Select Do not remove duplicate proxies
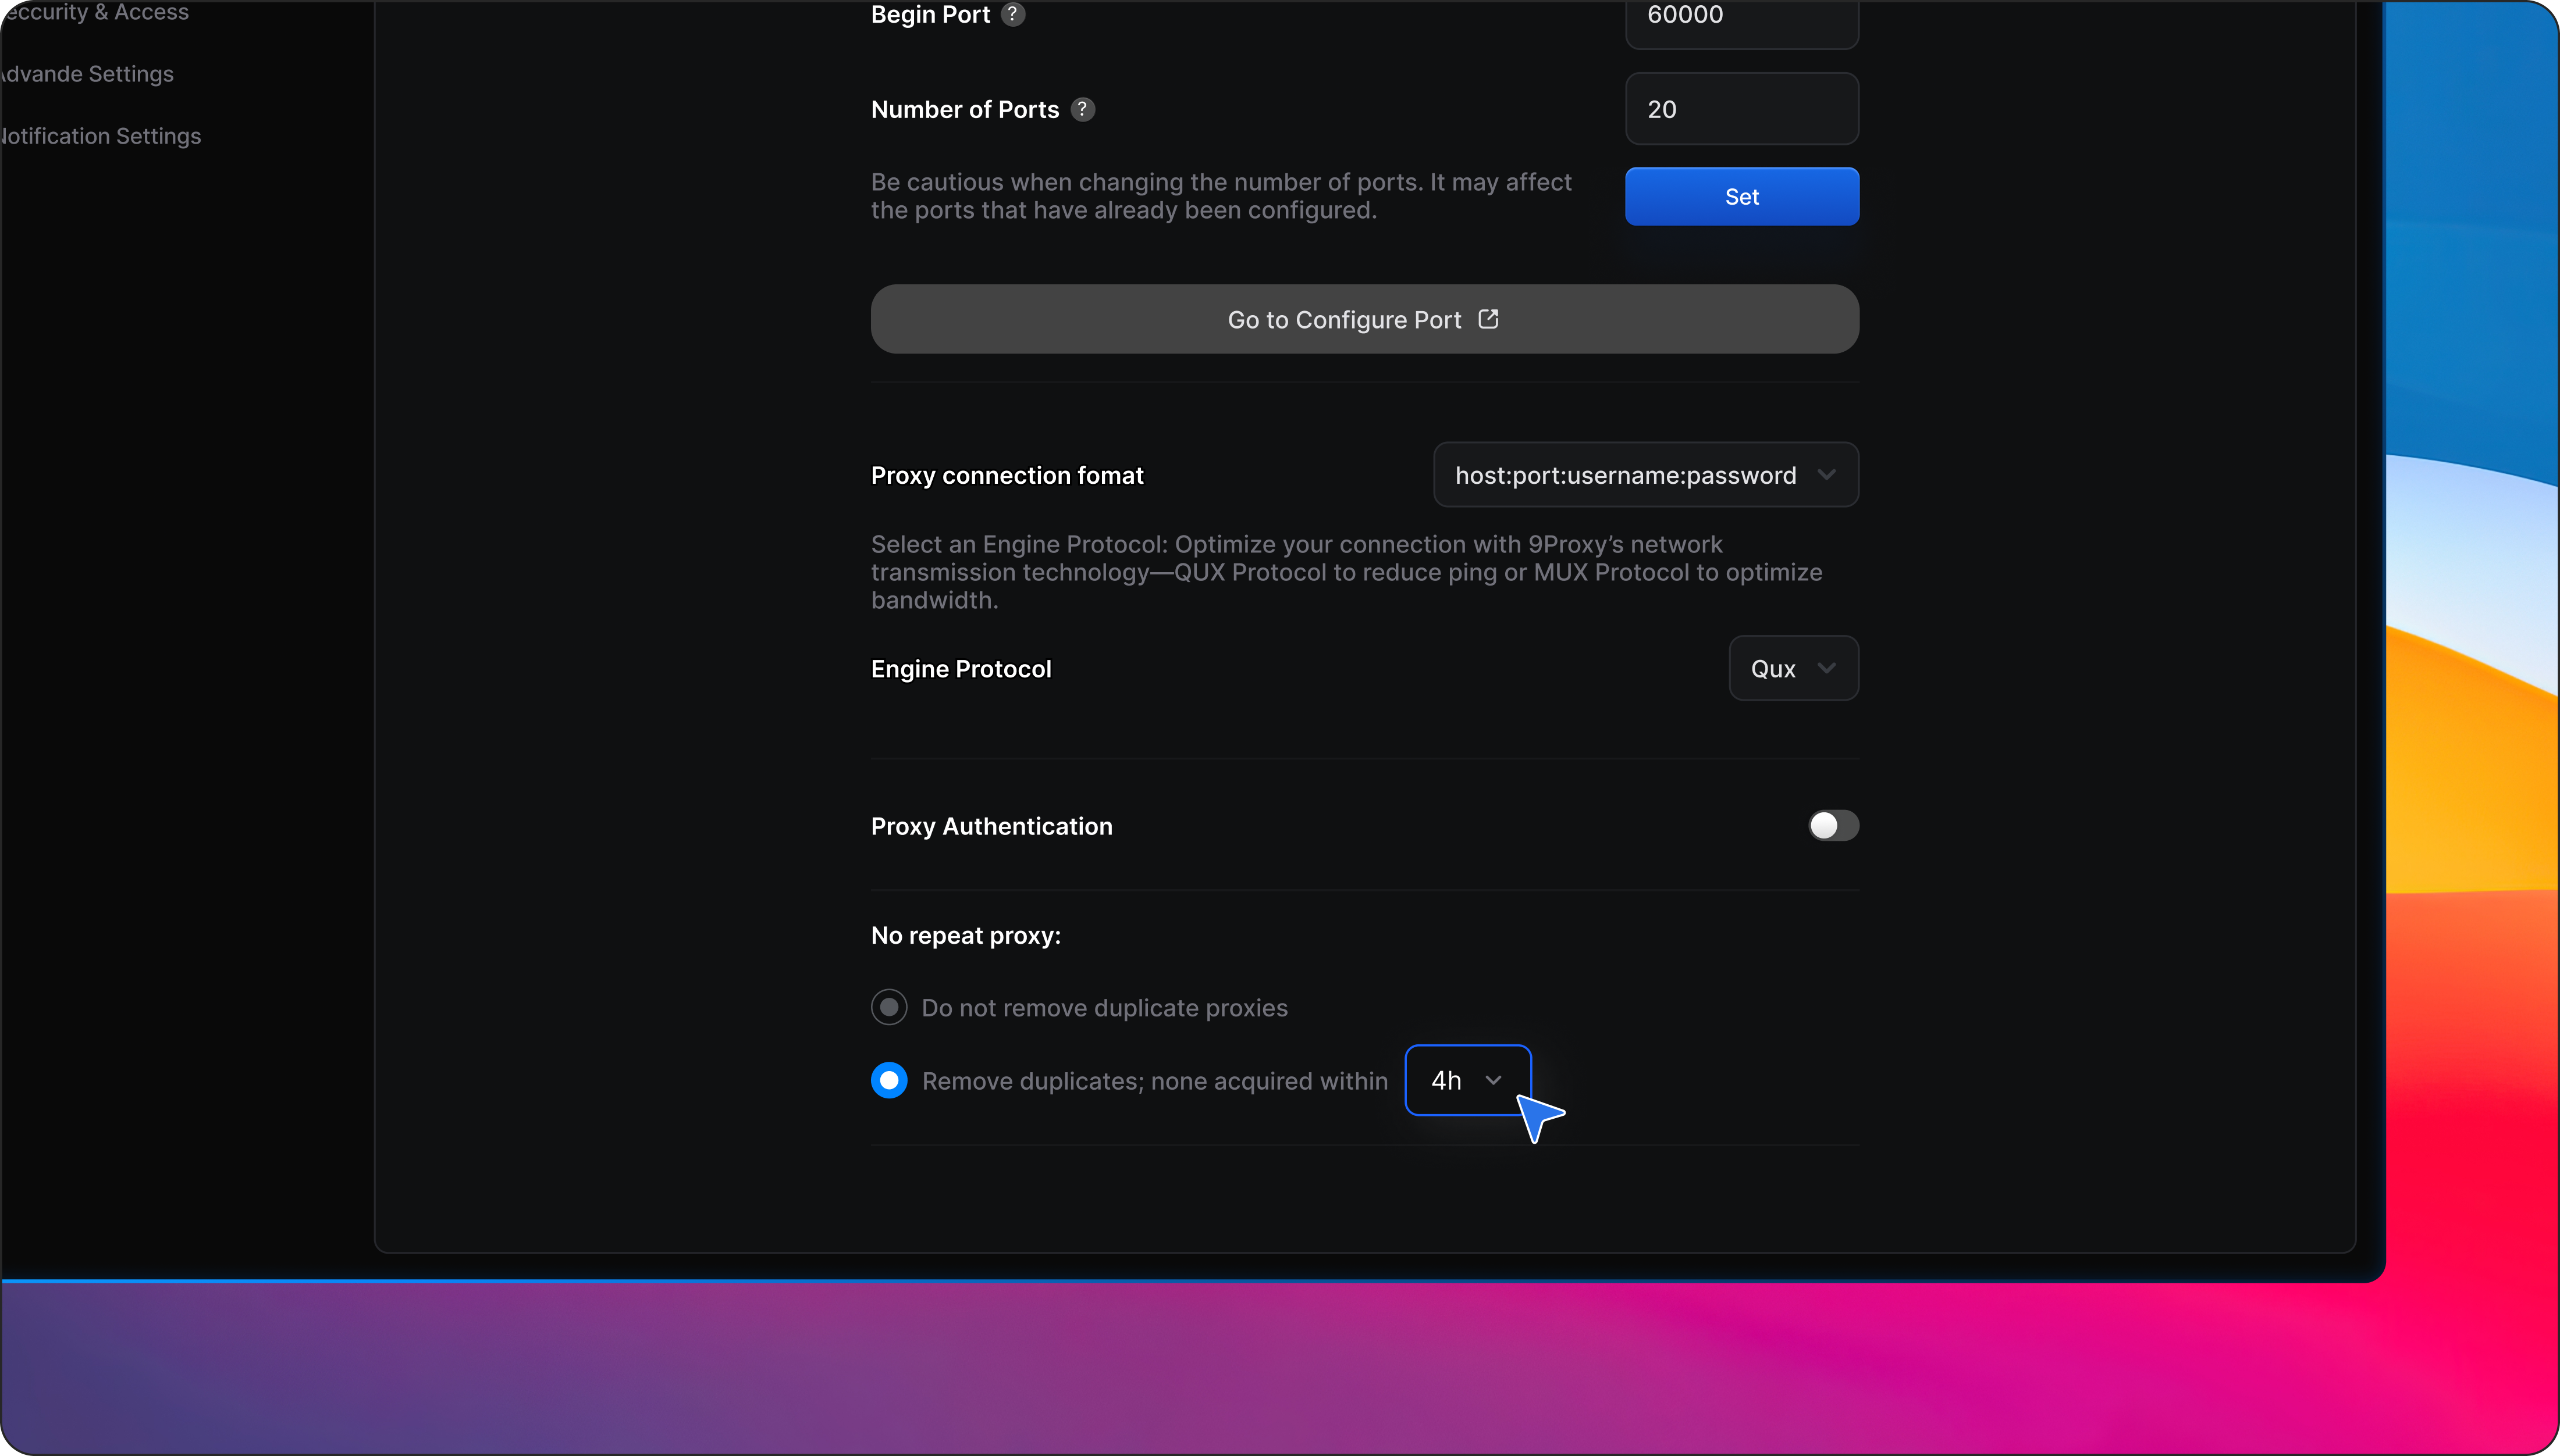 888,1007
